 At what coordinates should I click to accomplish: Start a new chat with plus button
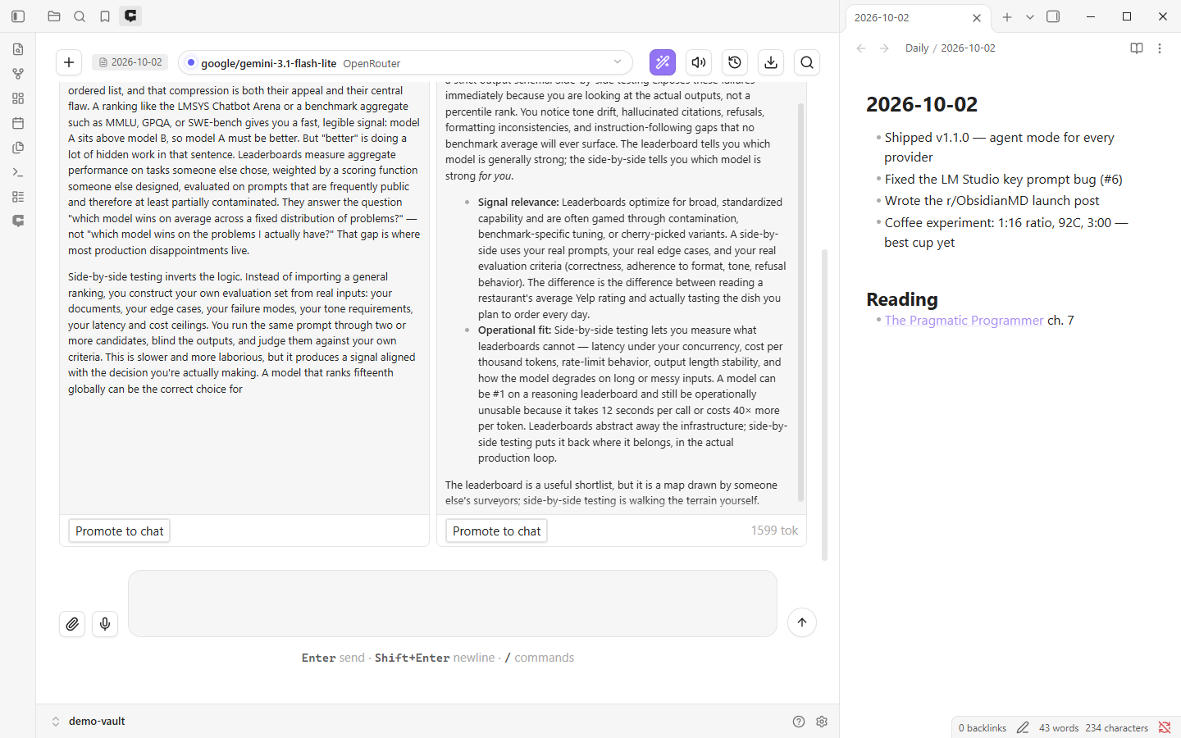[x=69, y=62]
